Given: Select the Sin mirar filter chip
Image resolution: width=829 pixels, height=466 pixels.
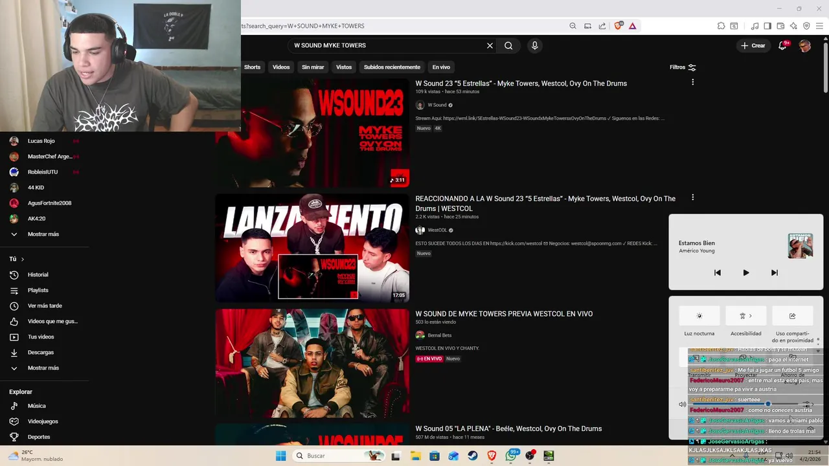Looking at the screenshot, I should coord(313,67).
